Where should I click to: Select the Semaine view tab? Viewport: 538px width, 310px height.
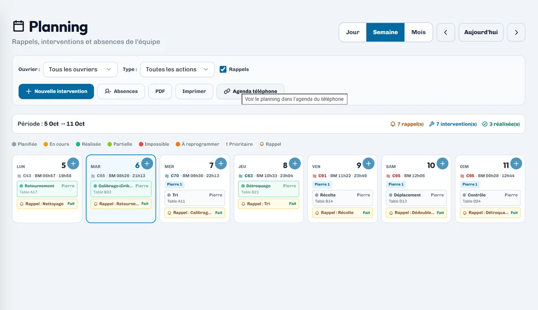386,32
